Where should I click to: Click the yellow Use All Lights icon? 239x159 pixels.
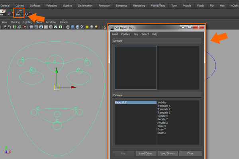(87, 27)
